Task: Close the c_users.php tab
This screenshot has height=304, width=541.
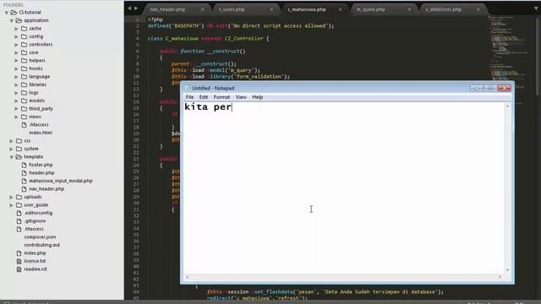Action: (x=271, y=9)
